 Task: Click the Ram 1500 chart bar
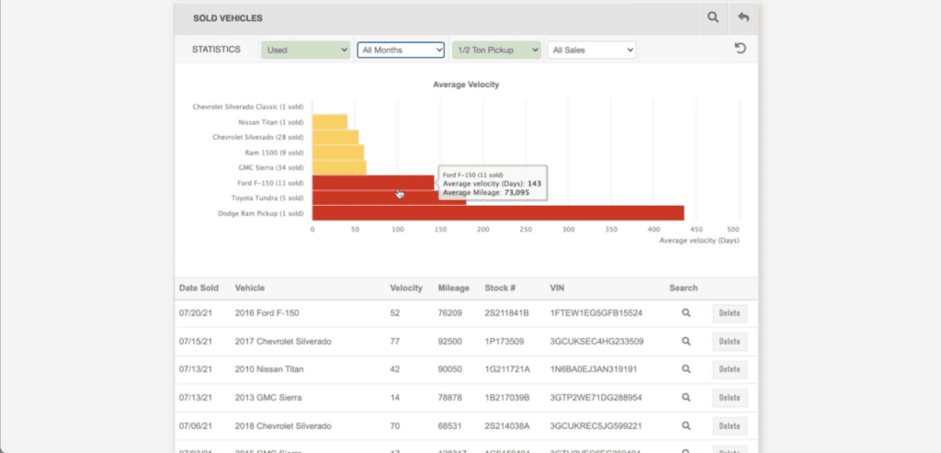click(x=338, y=152)
